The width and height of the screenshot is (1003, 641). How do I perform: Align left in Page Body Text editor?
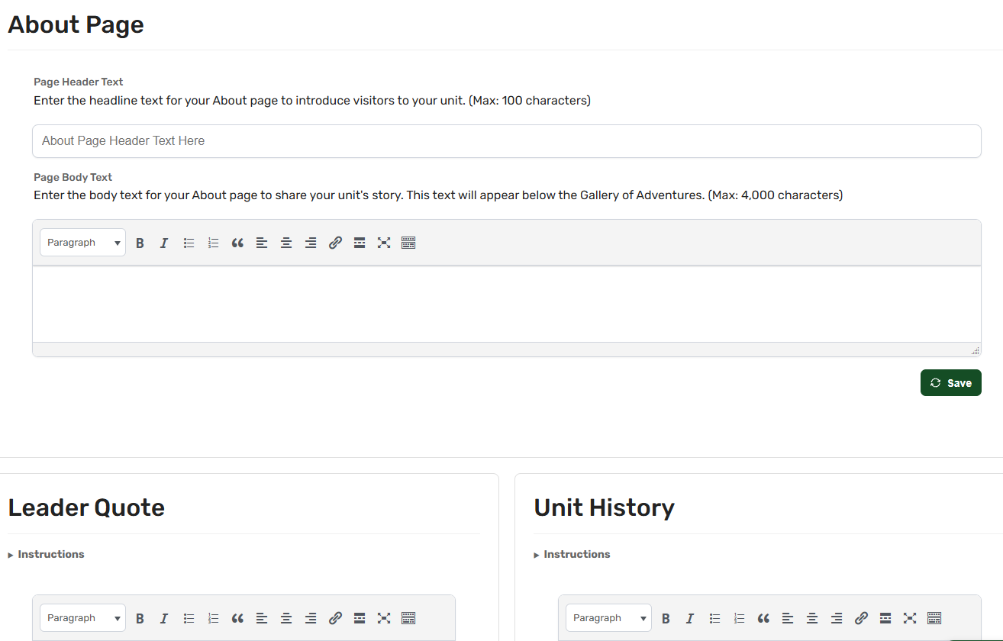262,243
